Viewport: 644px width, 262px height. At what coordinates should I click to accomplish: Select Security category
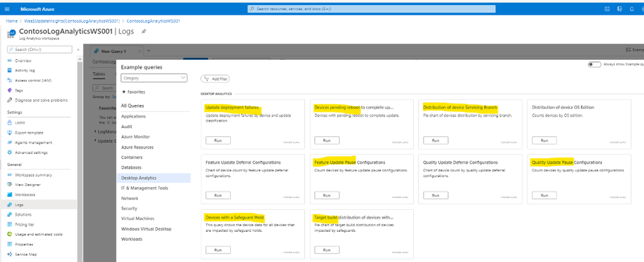pos(130,209)
